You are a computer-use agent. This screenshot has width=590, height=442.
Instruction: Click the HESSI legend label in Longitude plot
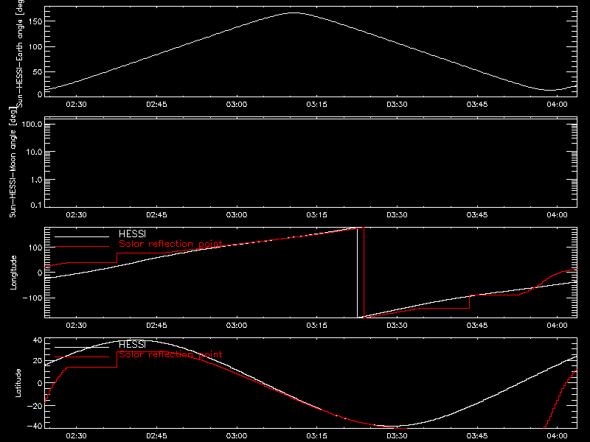tap(132, 234)
